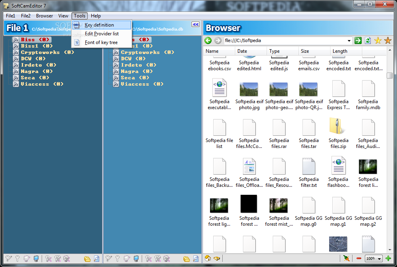
Task: Select Irdeto (0) in File 1 tree
Action: coord(39,65)
